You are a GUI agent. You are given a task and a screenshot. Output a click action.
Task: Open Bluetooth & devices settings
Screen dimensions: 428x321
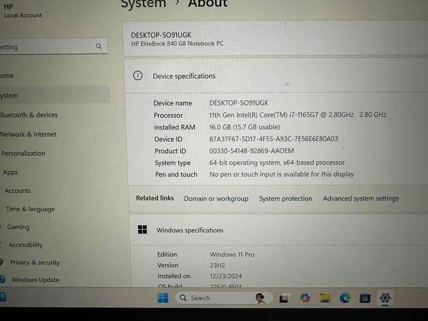(29, 115)
